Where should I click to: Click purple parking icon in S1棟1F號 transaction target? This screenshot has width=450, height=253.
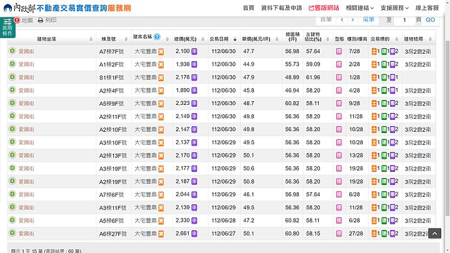click(392, 77)
